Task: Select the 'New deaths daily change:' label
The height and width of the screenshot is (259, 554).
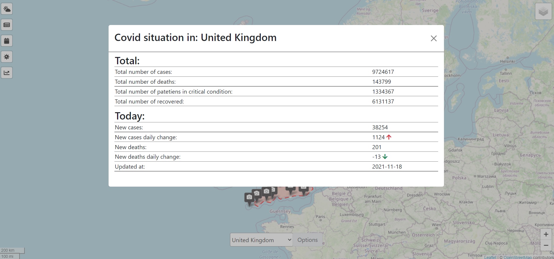Action: [x=148, y=157]
